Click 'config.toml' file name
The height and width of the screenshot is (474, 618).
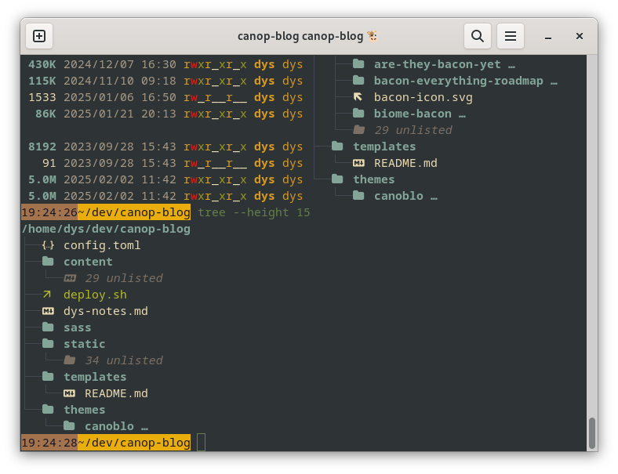102,245
